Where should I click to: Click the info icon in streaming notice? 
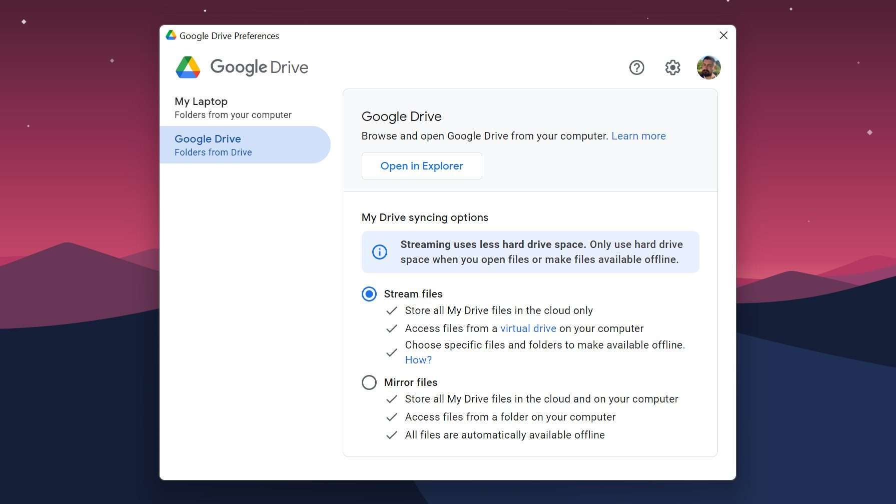(380, 252)
